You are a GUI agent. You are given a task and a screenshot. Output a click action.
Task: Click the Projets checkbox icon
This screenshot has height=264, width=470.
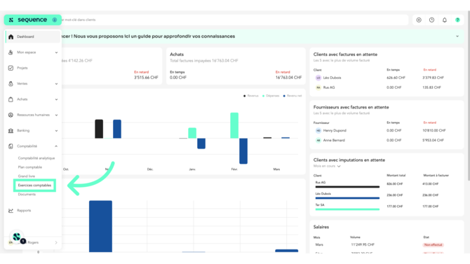click(x=11, y=68)
